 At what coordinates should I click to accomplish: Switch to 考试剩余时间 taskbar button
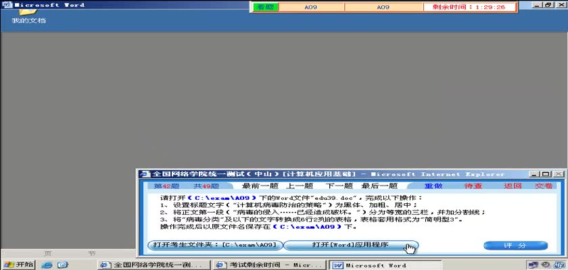(270, 265)
